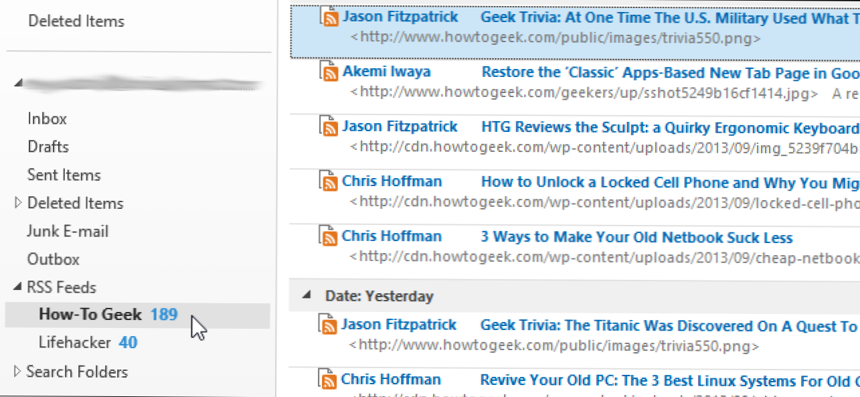The width and height of the screenshot is (860, 397).
Task: Open the Junk E-mail folder
Action: point(68,231)
